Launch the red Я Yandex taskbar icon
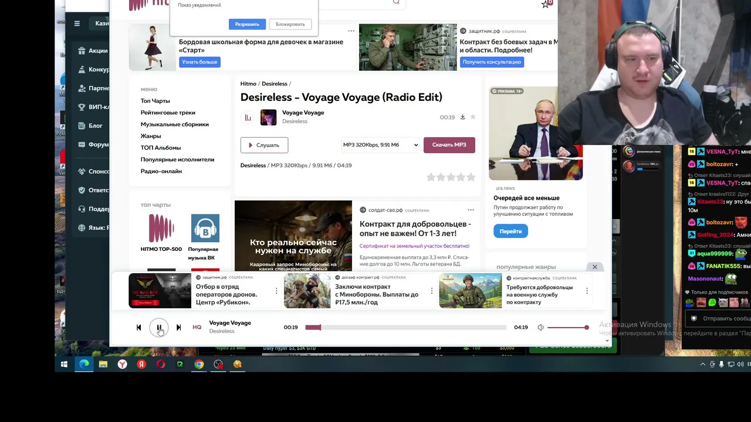The width and height of the screenshot is (751, 422). [141, 364]
